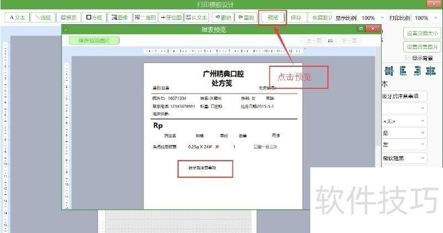Click the 广州精典口腔 title in preview
Viewport: 443px width, 233px height.
tap(223, 74)
